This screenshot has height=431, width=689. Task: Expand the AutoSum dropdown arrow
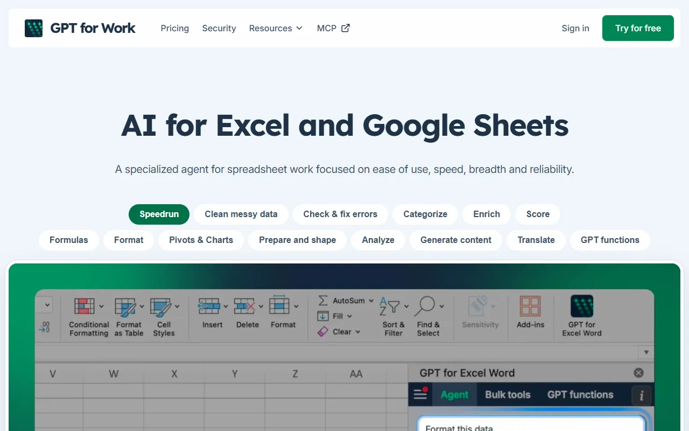point(371,301)
